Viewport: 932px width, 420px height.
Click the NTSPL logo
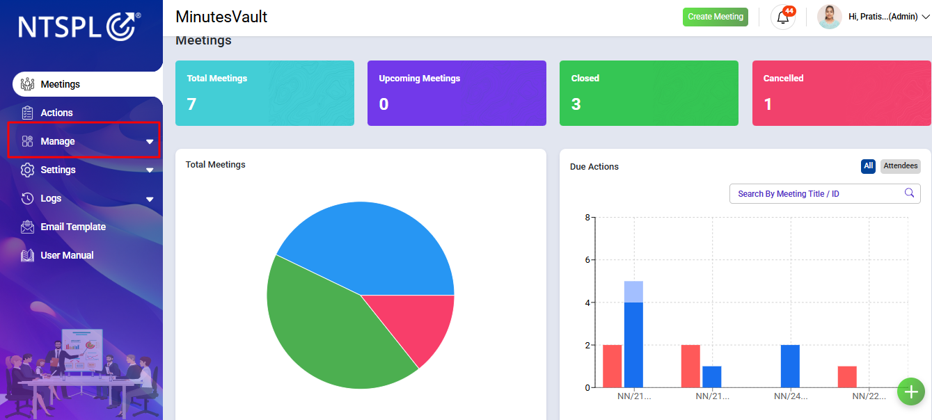pyautogui.click(x=79, y=26)
